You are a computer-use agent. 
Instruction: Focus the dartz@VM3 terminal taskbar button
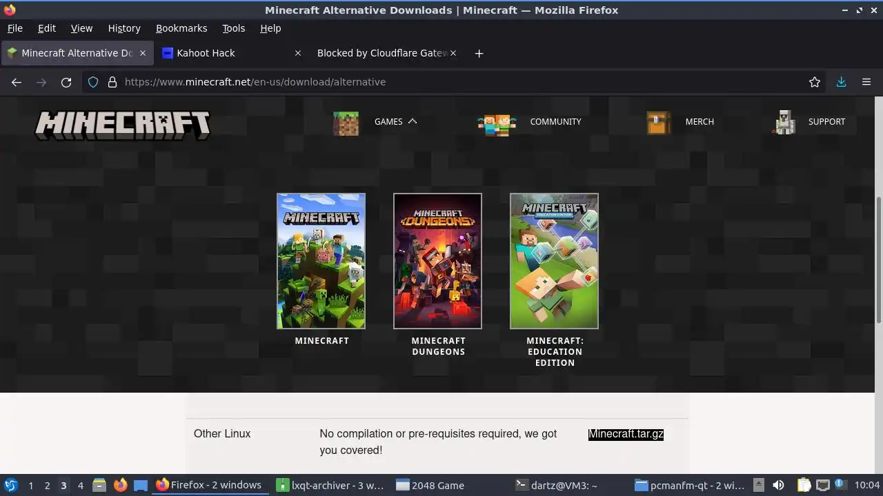pyautogui.click(x=571, y=485)
